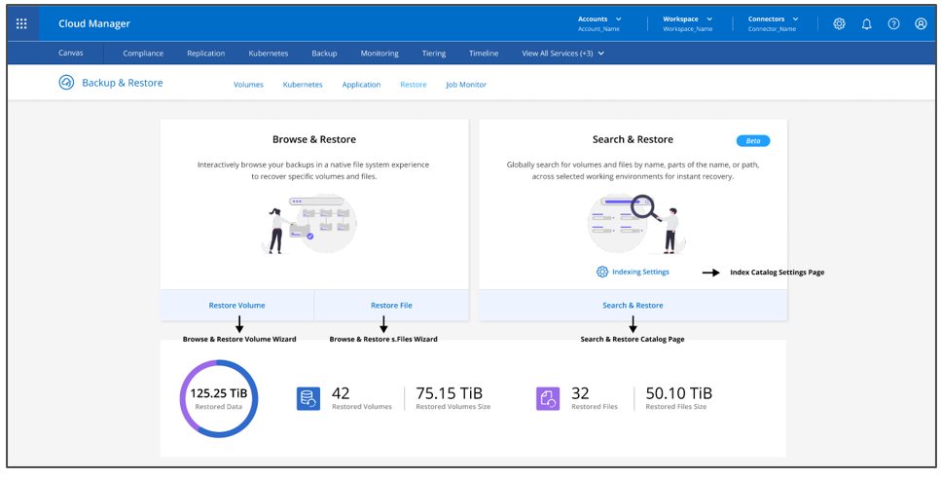
Task: Open the app launcher grid icon
Action: 21,23
